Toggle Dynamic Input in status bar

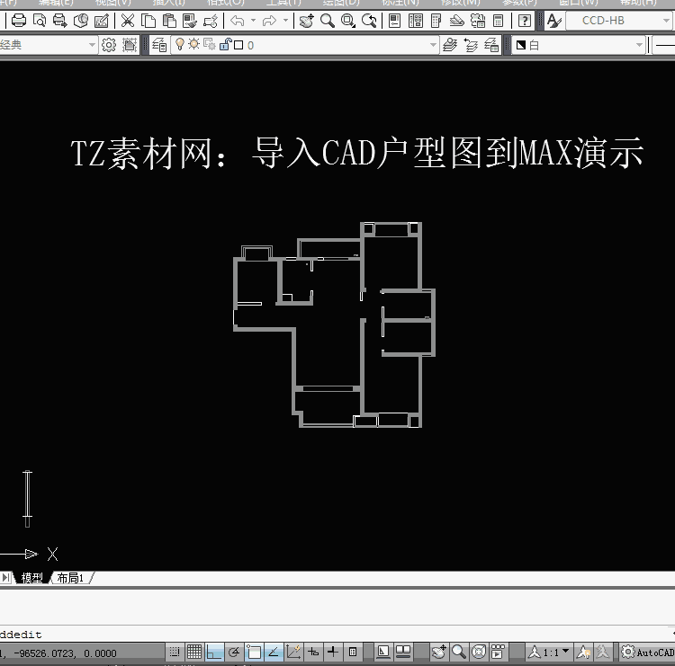point(313,653)
